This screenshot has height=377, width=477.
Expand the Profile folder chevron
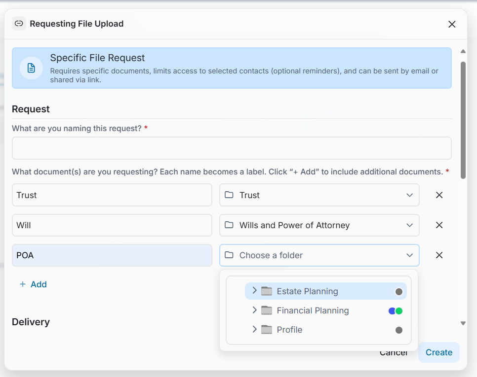pyautogui.click(x=255, y=329)
